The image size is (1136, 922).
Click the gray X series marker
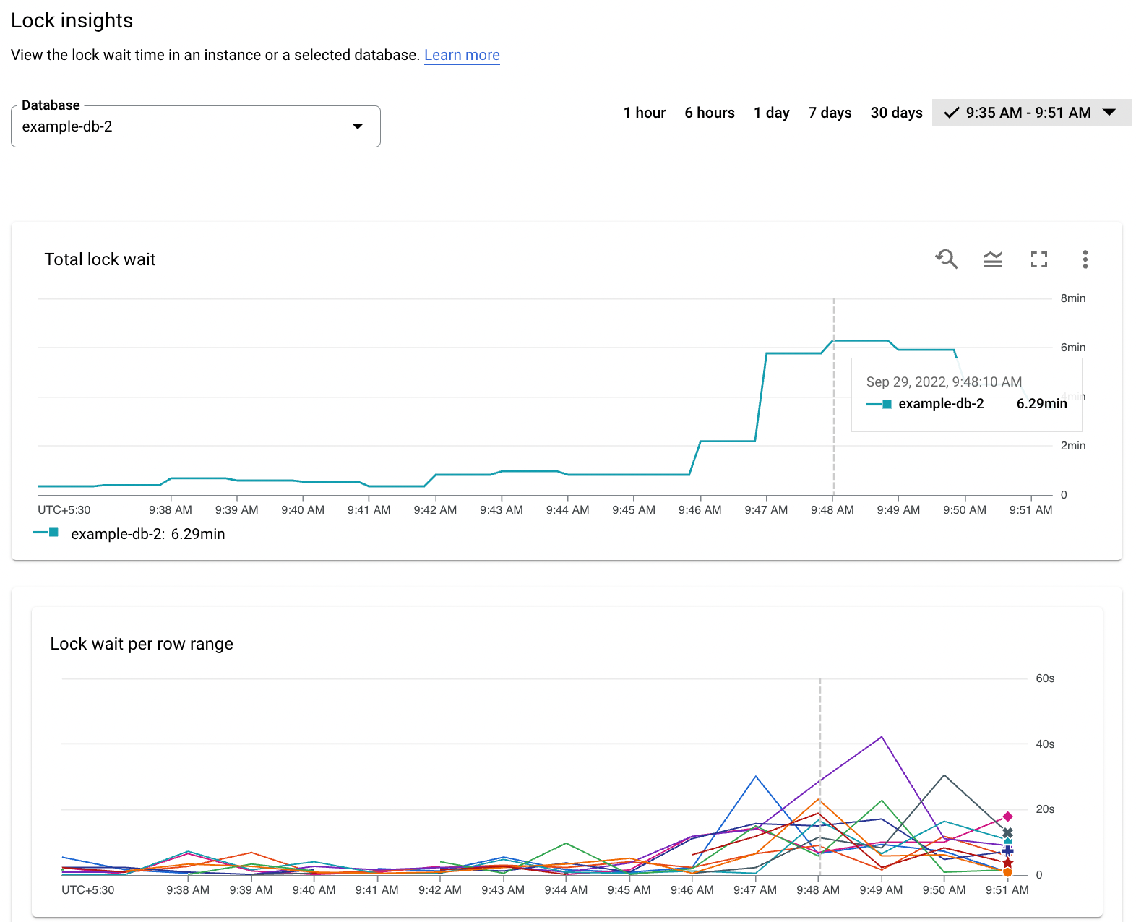pos(1008,833)
